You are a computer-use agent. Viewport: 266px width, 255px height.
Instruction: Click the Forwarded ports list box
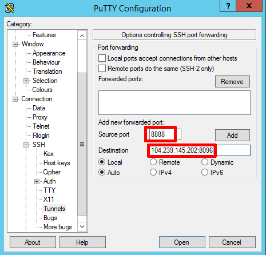click(x=174, y=102)
